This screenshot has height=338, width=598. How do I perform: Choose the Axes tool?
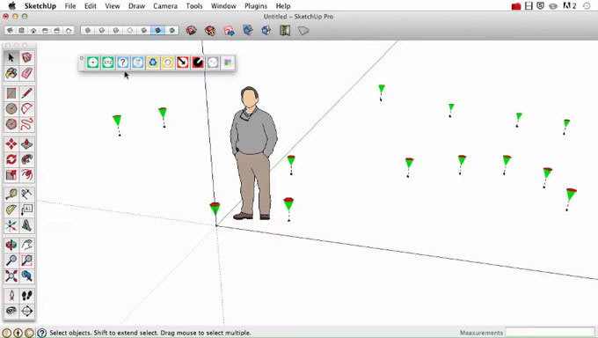point(11,225)
